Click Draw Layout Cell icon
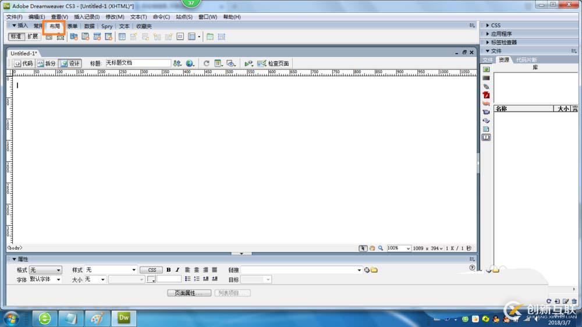The image size is (582, 327). (222, 37)
